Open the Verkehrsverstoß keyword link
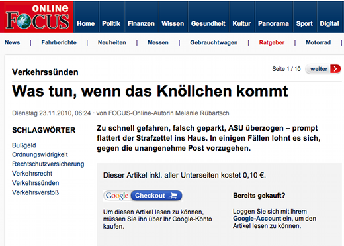 pyautogui.click(x=36, y=192)
